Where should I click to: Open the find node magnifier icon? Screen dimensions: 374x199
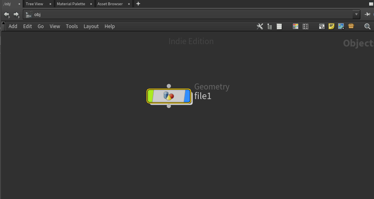coord(367,26)
